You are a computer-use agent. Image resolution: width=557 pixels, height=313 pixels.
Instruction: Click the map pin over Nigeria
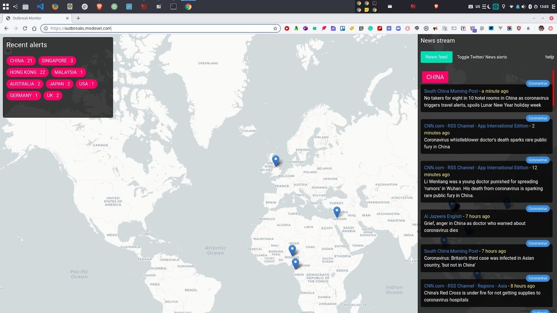pyautogui.click(x=292, y=250)
